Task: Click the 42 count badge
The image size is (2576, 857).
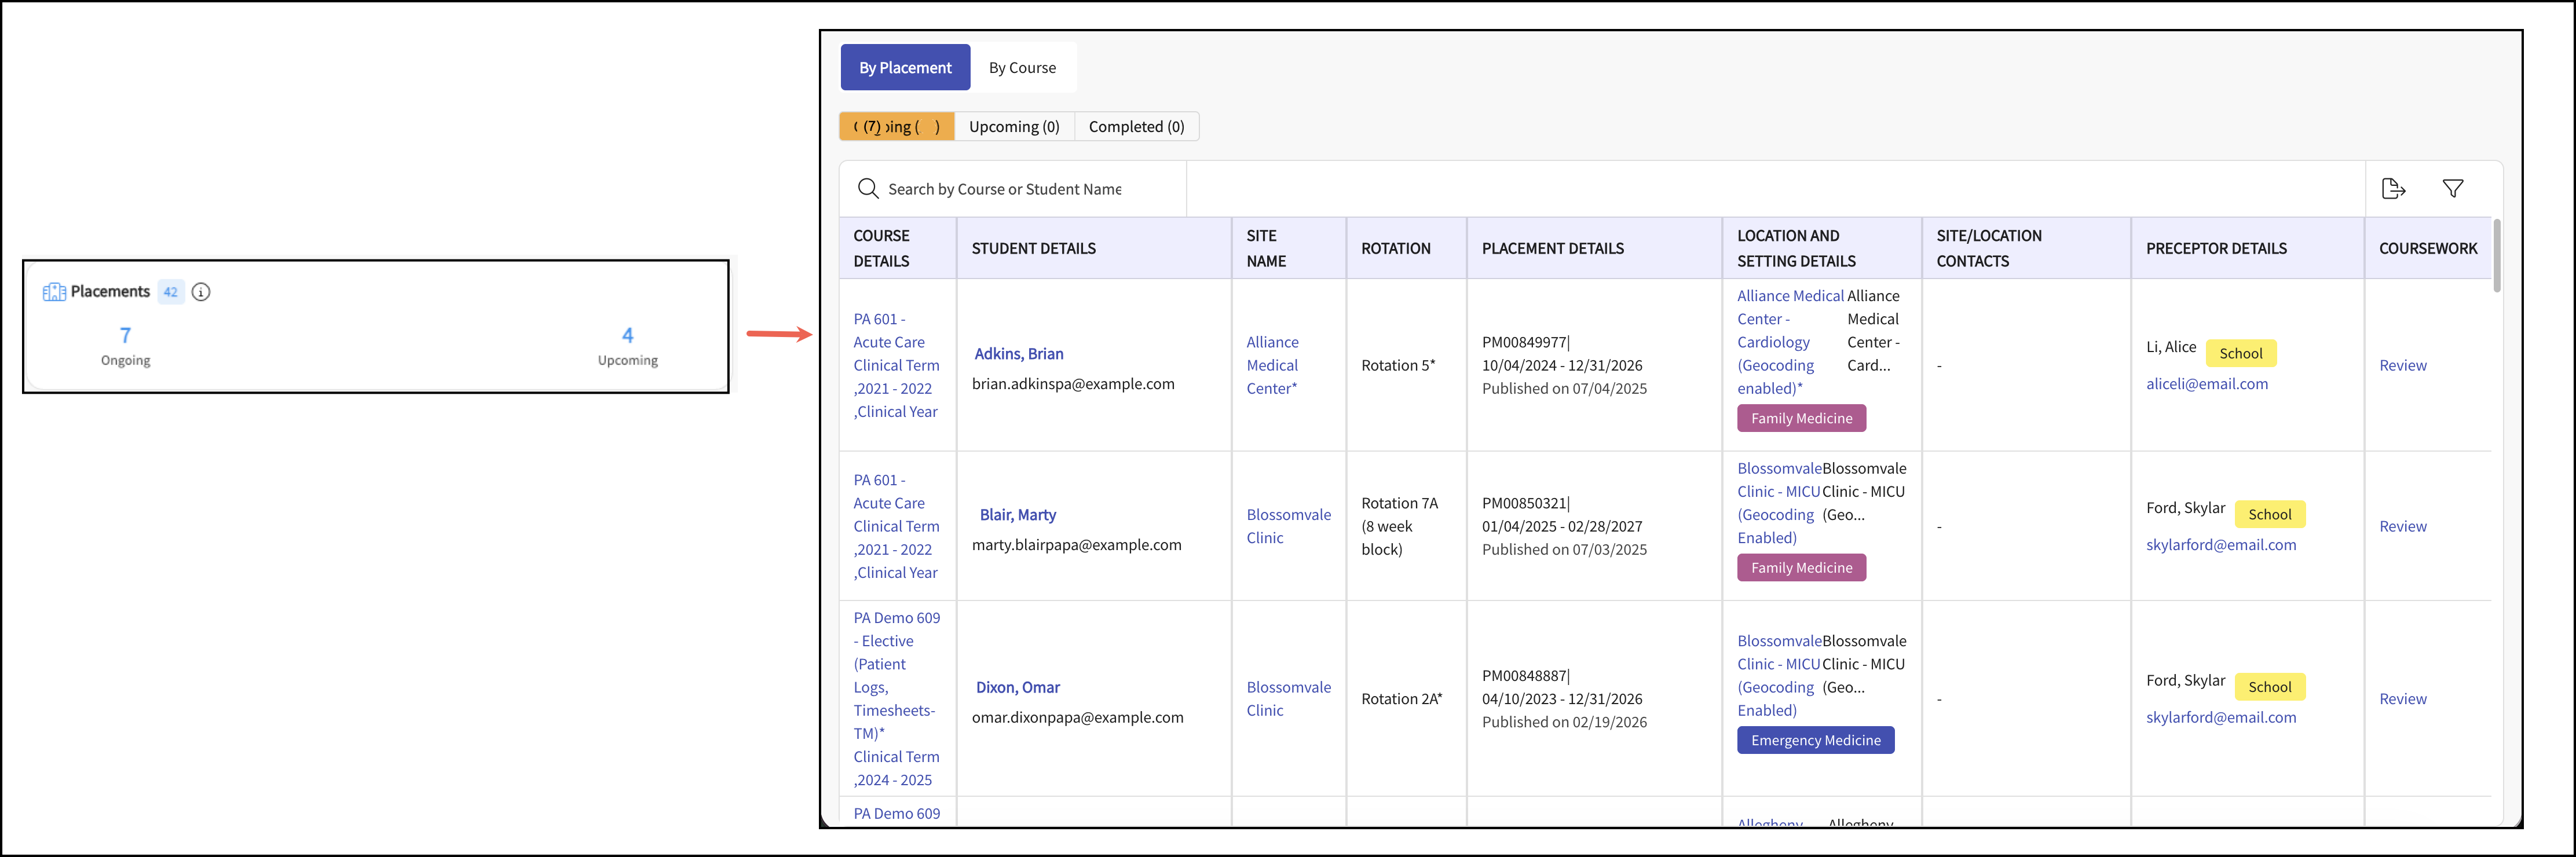Action: pos(171,292)
